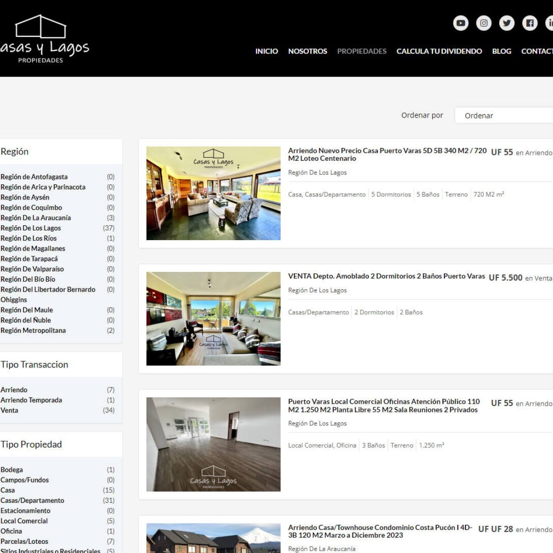The image size is (553, 553).
Task: Open the Loteo Centenario house photo
Action: click(213, 193)
